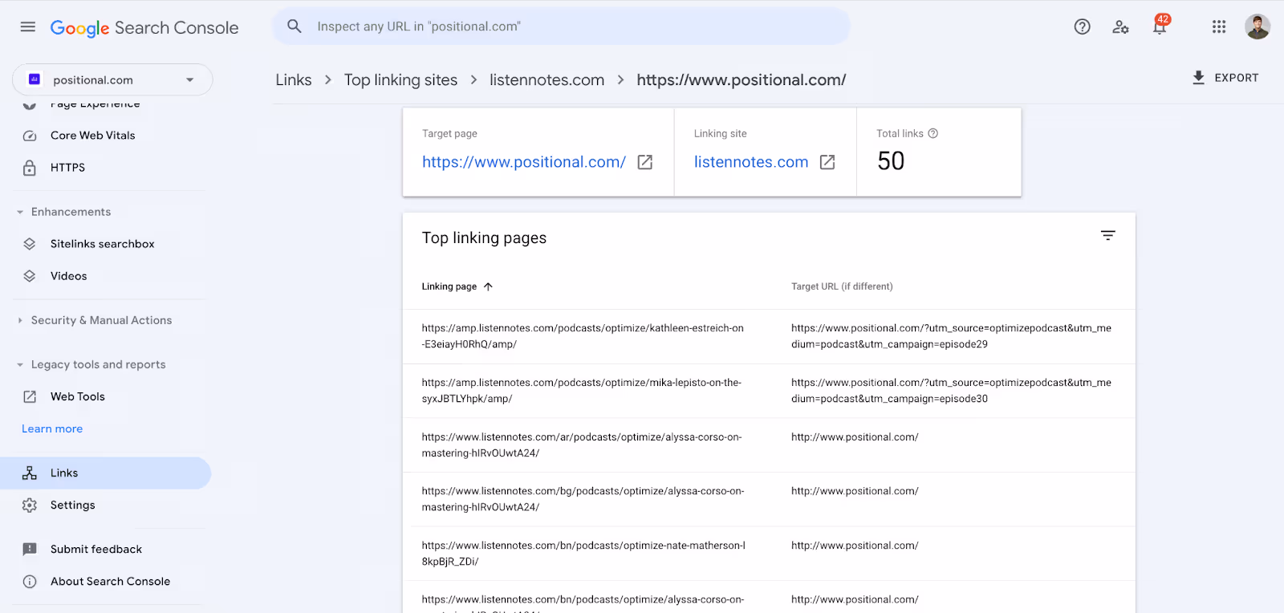The width and height of the screenshot is (1284, 613).
Task: Open the main hamburger menu
Action: 28,27
